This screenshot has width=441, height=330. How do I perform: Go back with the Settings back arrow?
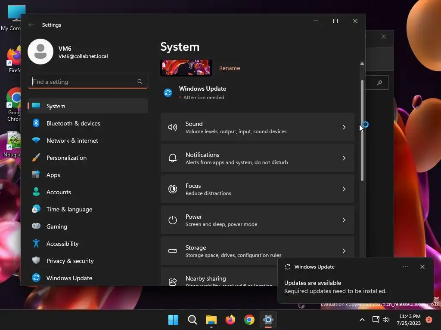31,24
